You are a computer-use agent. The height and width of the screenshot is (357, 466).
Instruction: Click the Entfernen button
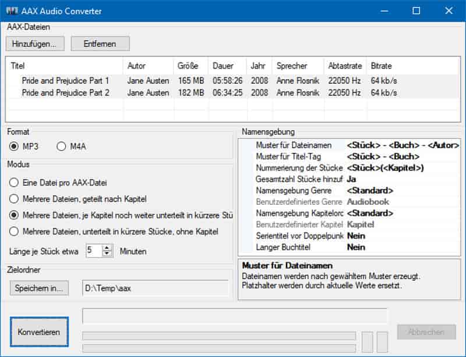[100, 43]
